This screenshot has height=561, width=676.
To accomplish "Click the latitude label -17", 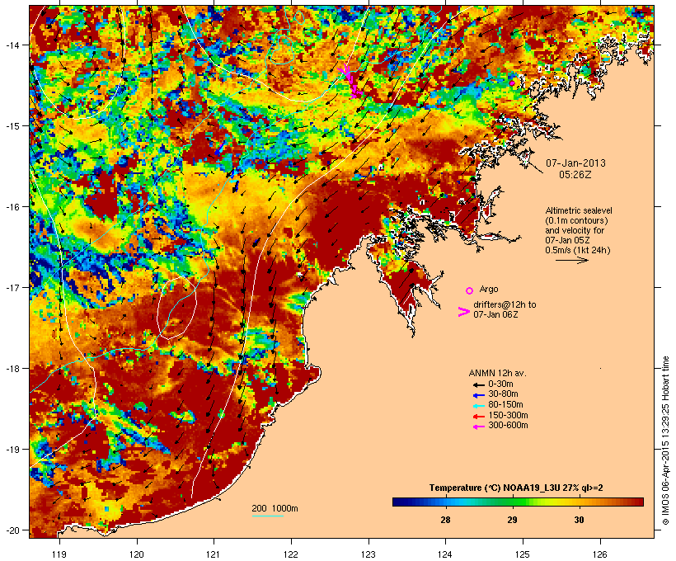I will 12,288.
